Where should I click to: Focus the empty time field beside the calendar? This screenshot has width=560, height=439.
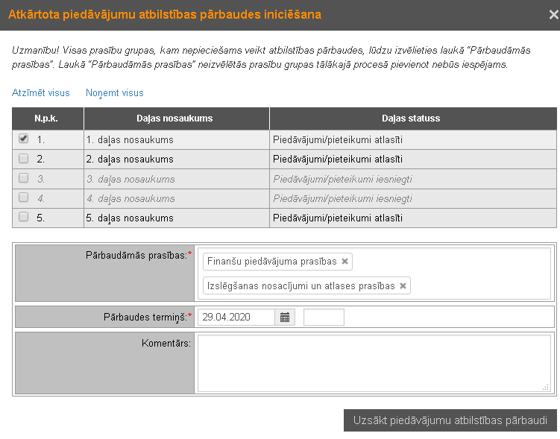(x=324, y=317)
